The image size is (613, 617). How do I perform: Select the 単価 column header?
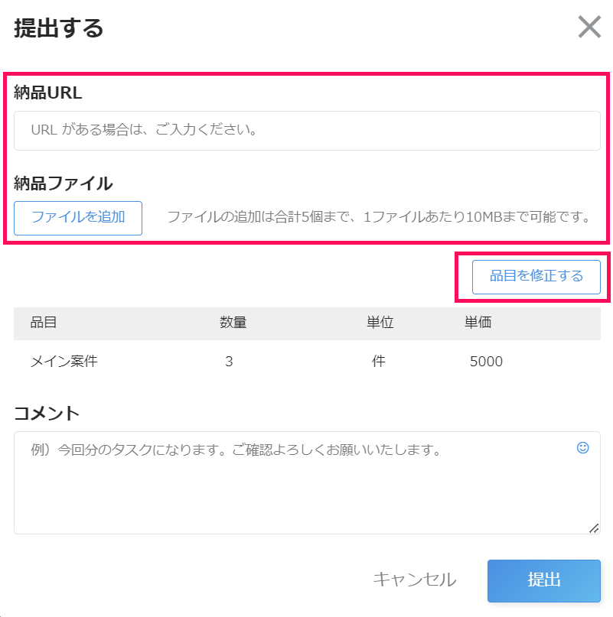tap(478, 323)
